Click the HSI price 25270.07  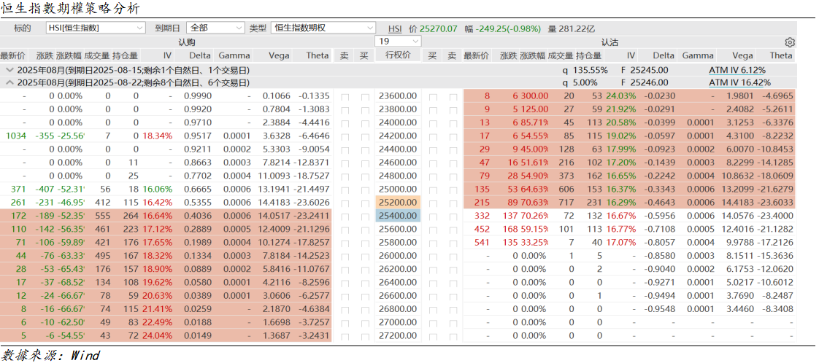(x=438, y=28)
